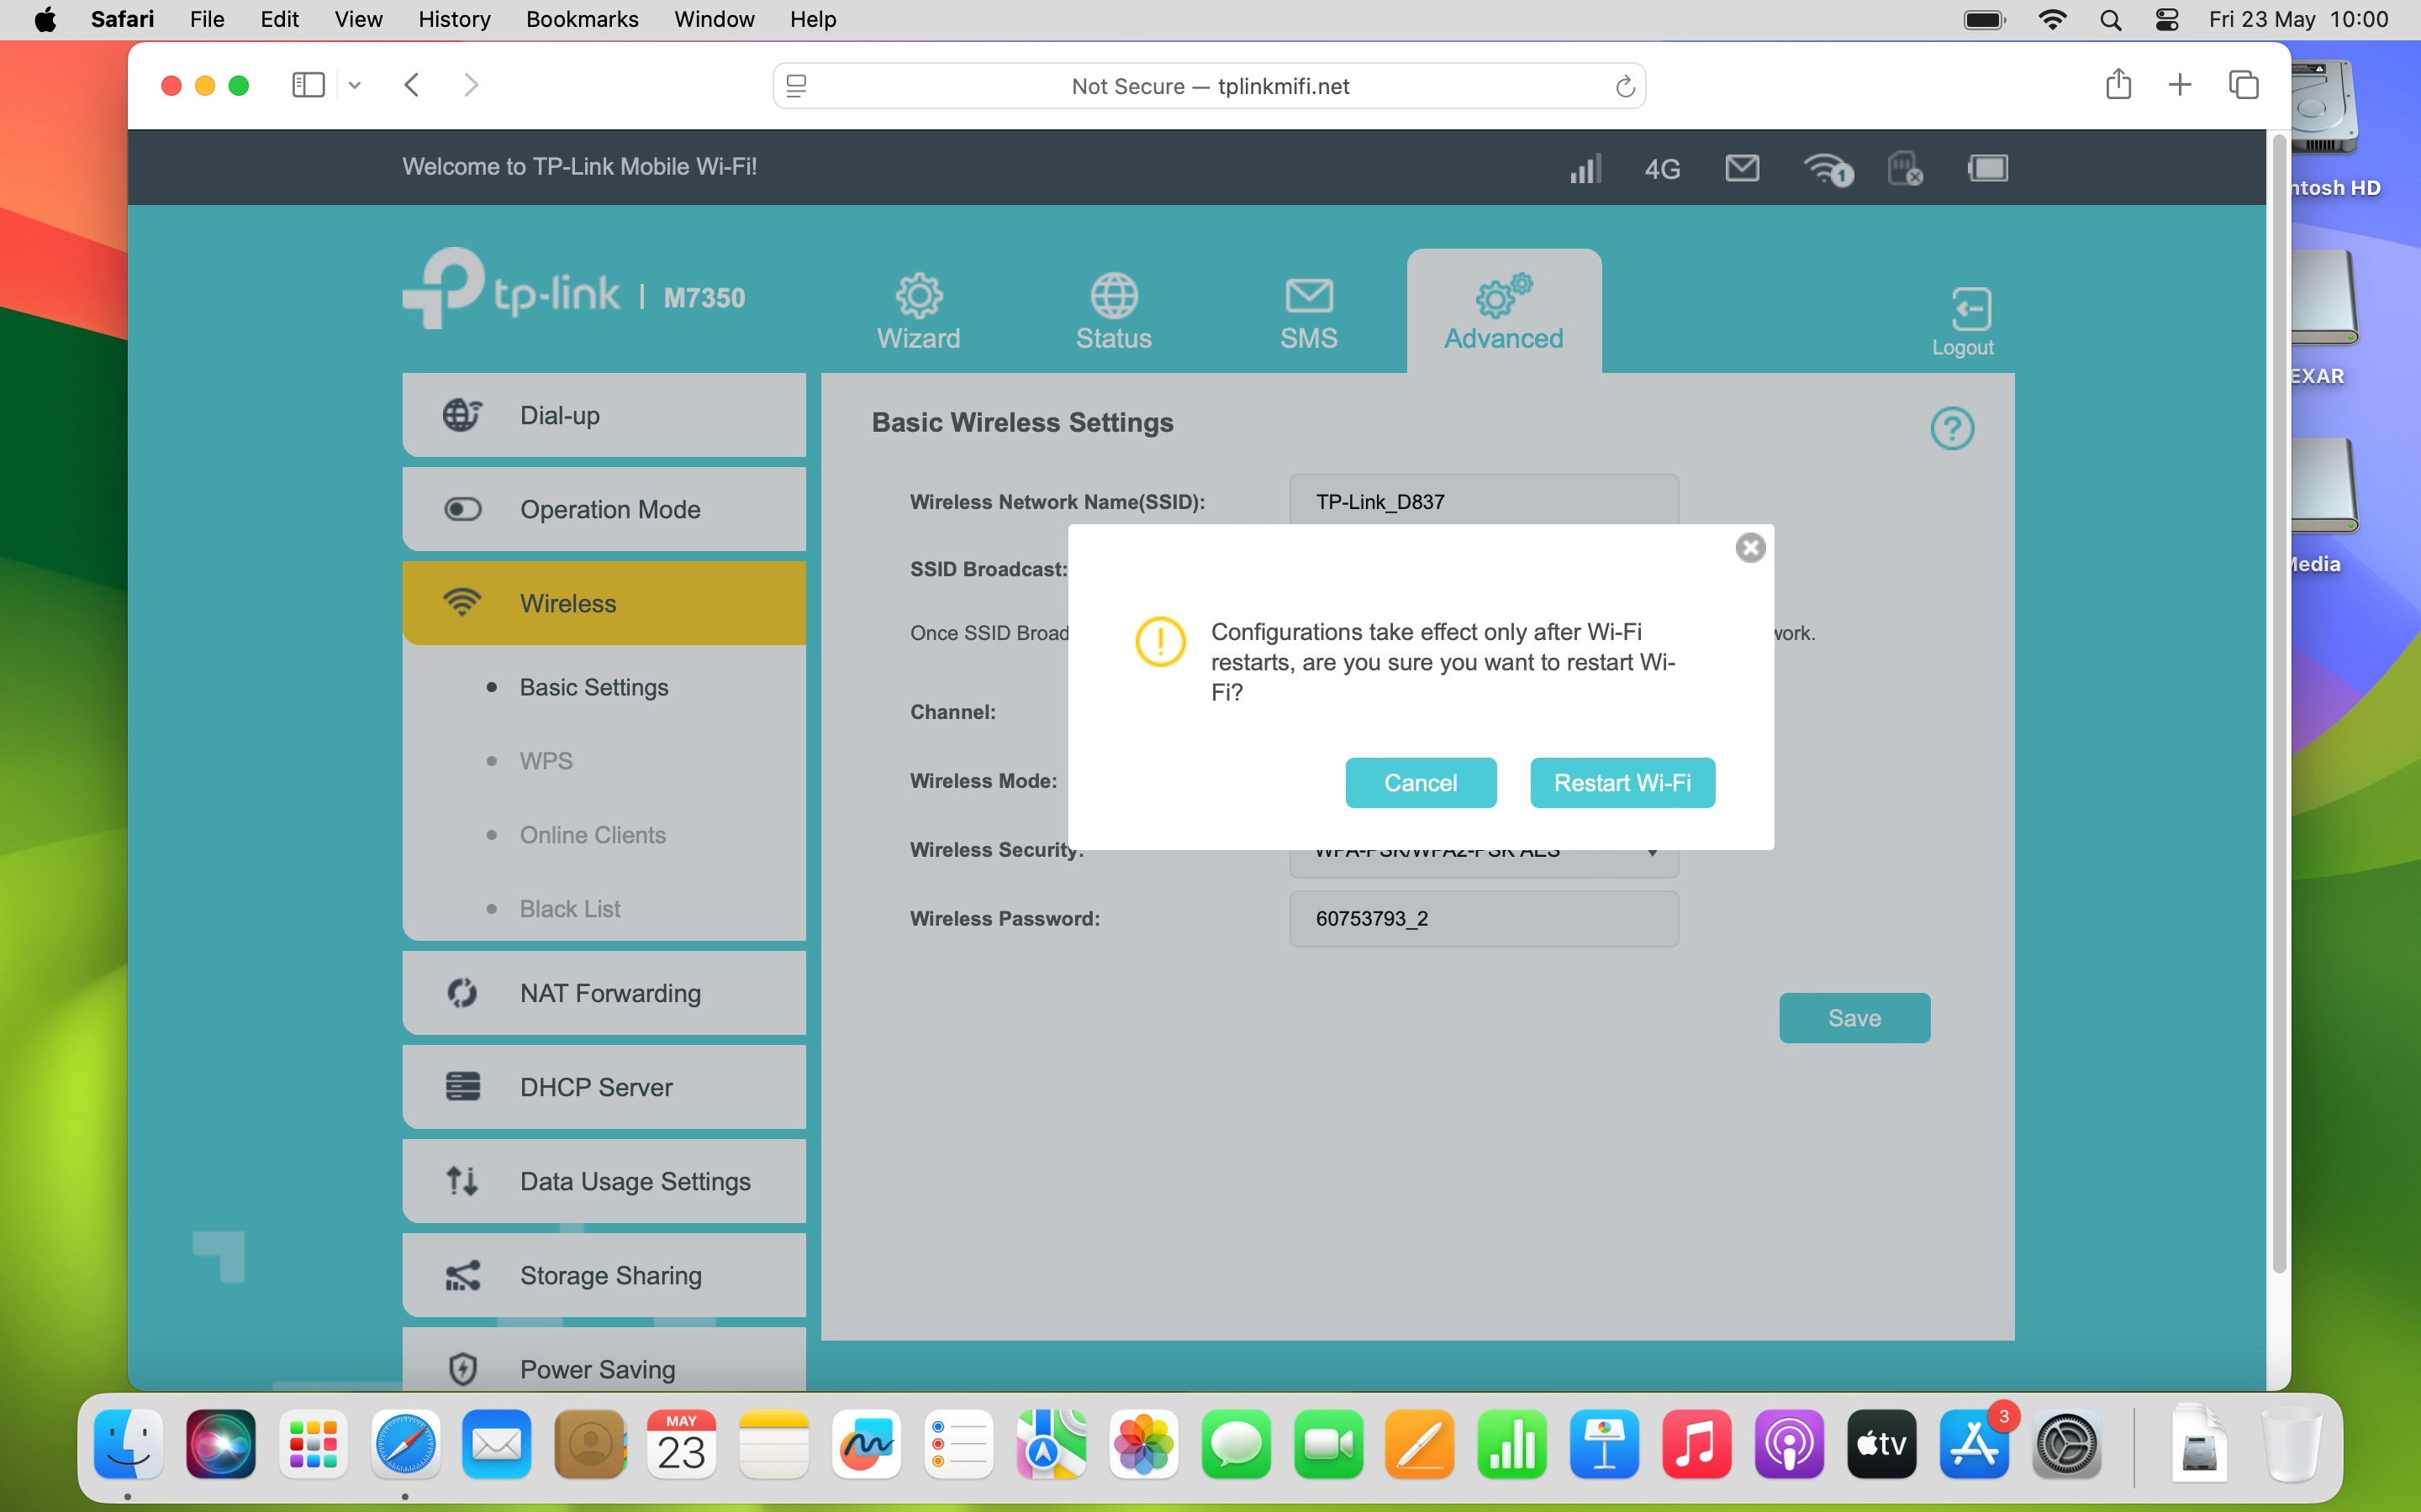Select the Online Clients submenu item
Image resolution: width=2421 pixels, height=1512 pixels.
click(593, 835)
